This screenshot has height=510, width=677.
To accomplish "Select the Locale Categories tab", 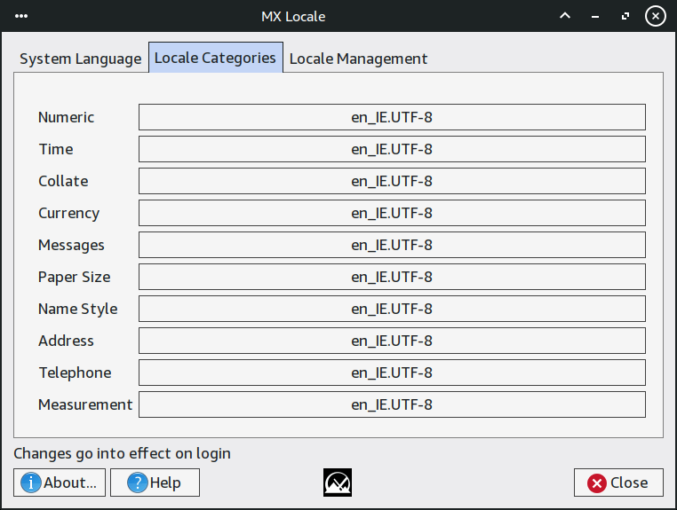I will tap(215, 58).
